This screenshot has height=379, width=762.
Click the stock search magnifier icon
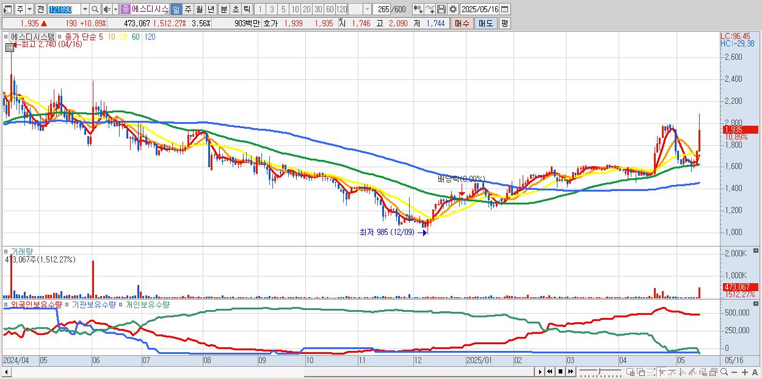point(95,10)
